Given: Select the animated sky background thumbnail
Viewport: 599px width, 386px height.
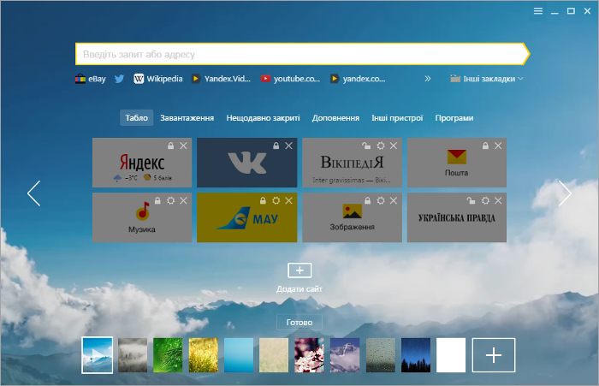Looking at the screenshot, I should pyautogui.click(x=98, y=355).
